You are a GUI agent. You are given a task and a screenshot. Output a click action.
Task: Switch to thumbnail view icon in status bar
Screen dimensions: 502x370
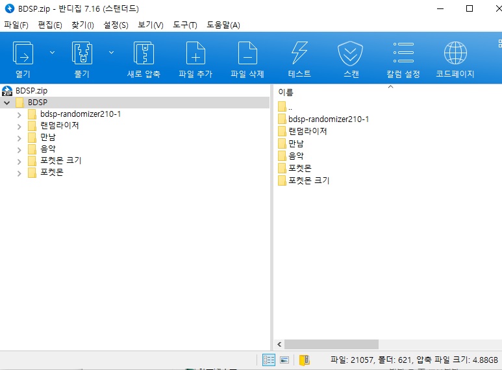point(284,360)
